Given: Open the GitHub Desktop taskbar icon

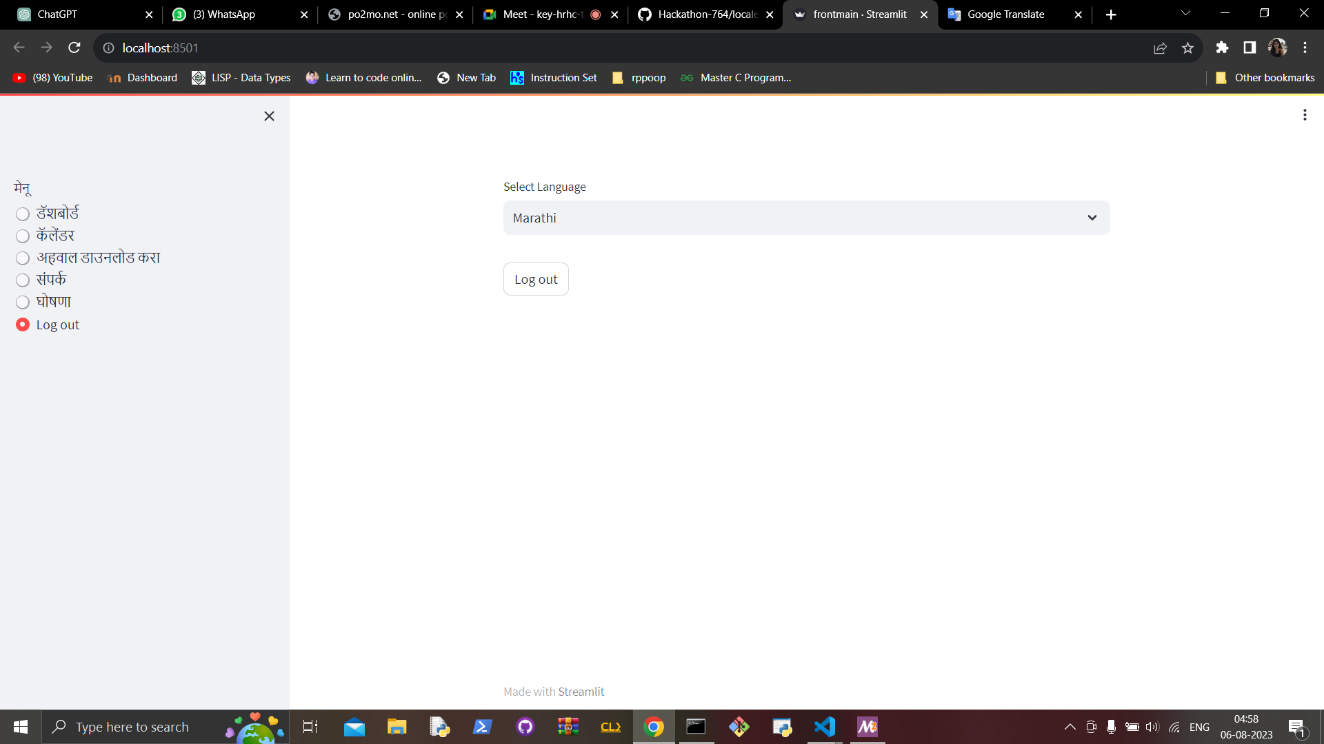Looking at the screenshot, I should click(525, 727).
